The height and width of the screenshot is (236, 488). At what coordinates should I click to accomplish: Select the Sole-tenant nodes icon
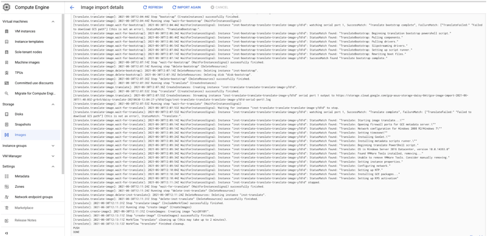click(x=7, y=52)
